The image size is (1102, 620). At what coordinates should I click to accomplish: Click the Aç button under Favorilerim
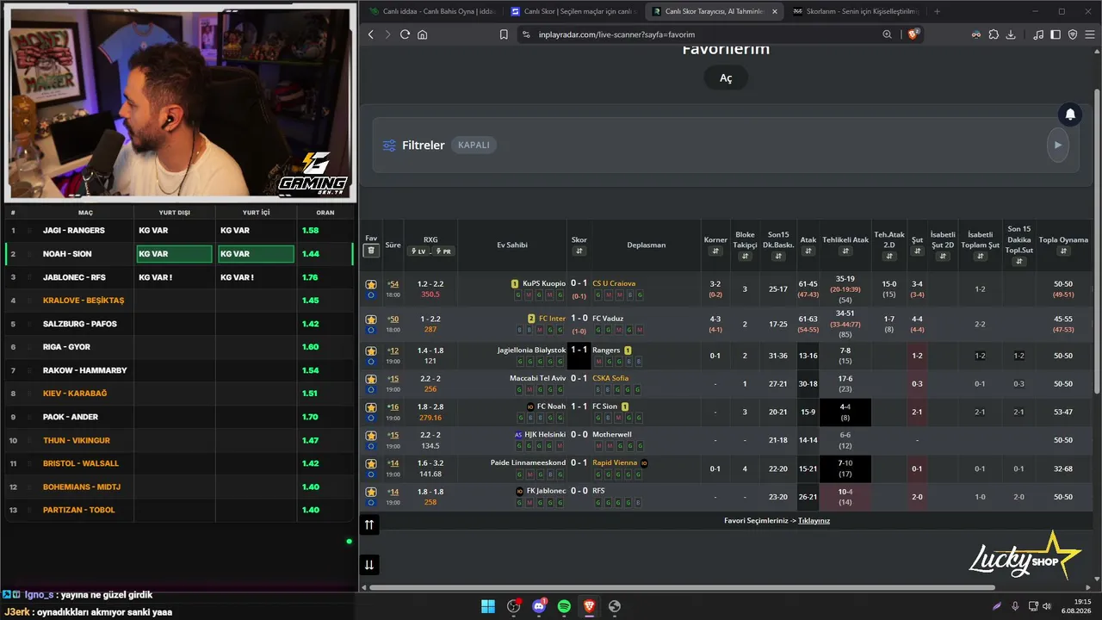[726, 78]
